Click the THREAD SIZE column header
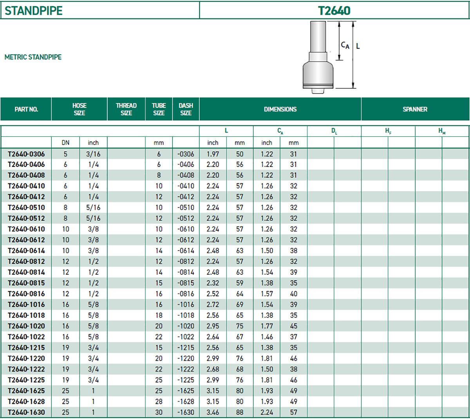 point(126,109)
